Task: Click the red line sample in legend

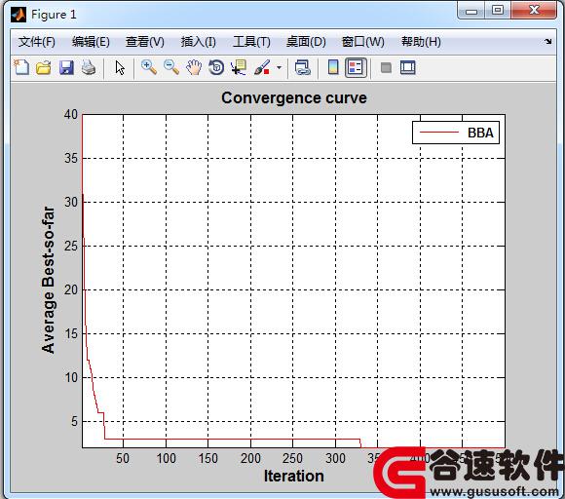Action: [x=439, y=133]
